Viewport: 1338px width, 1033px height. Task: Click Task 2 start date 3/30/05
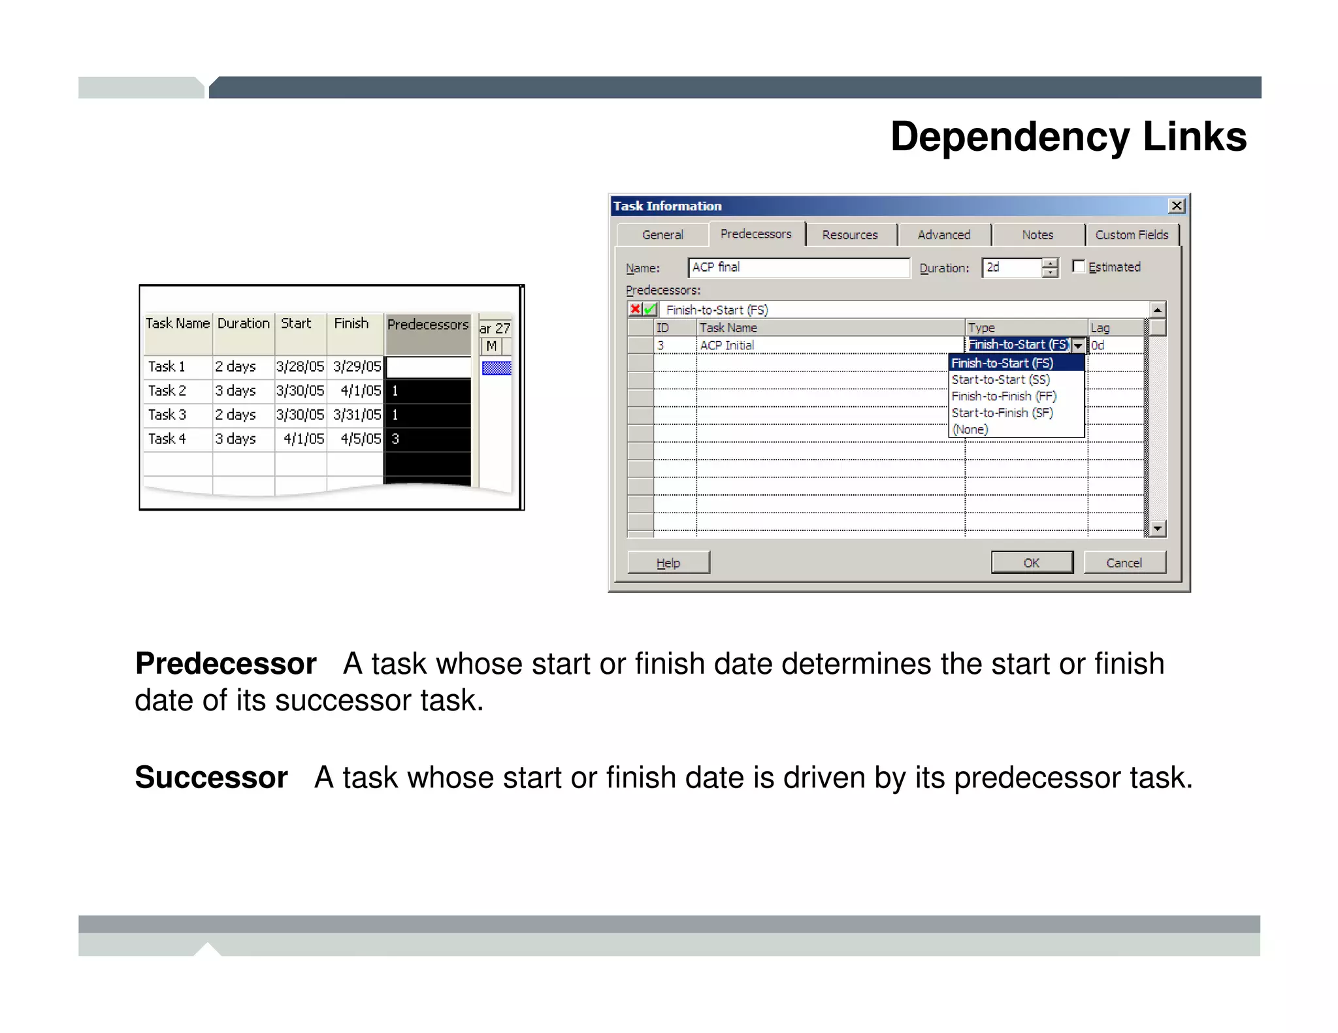(301, 391)
